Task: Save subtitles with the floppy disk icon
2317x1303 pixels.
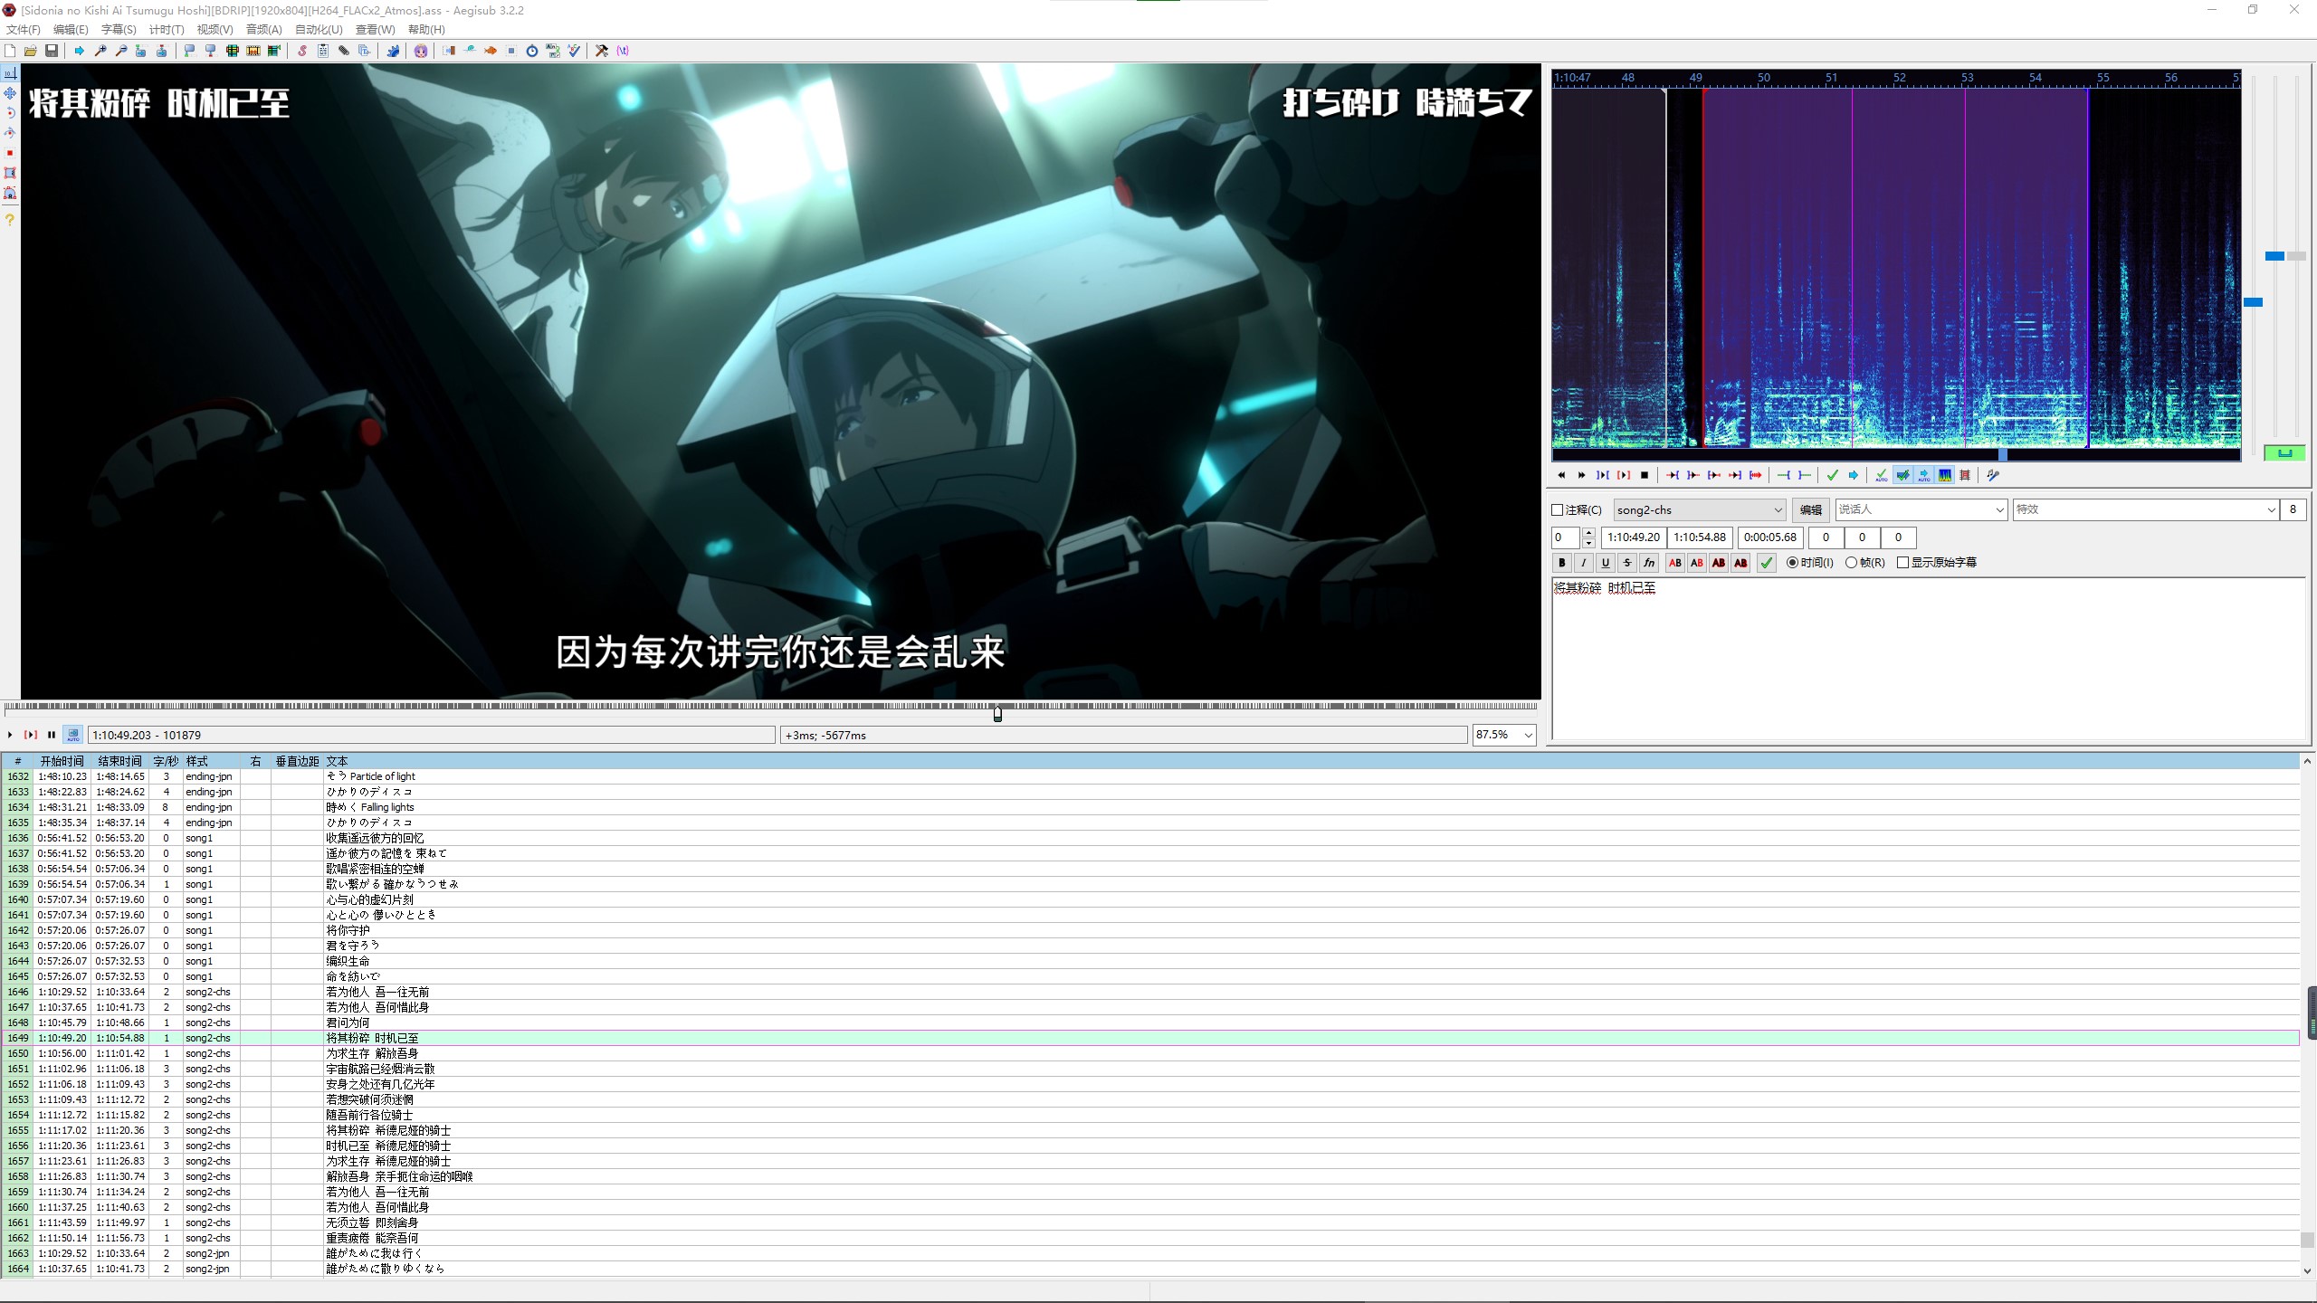Action: [52, 51]
